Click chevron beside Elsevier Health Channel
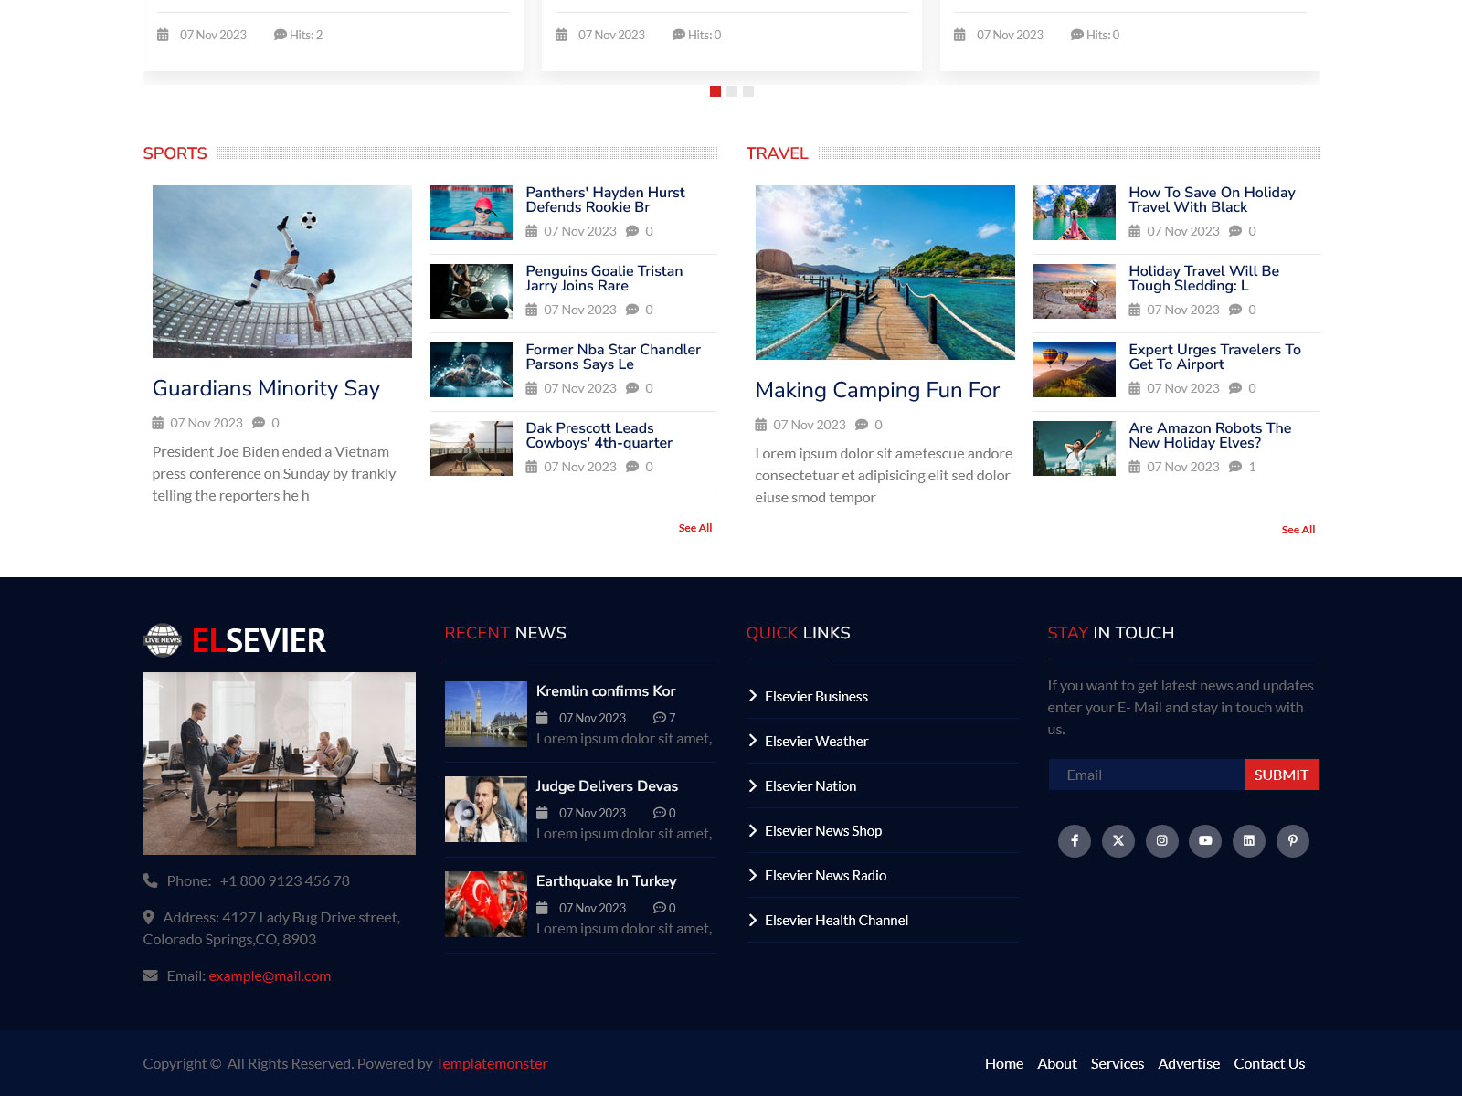The width and height of the screenshot is (1462, 1096). tap(753, 920)
